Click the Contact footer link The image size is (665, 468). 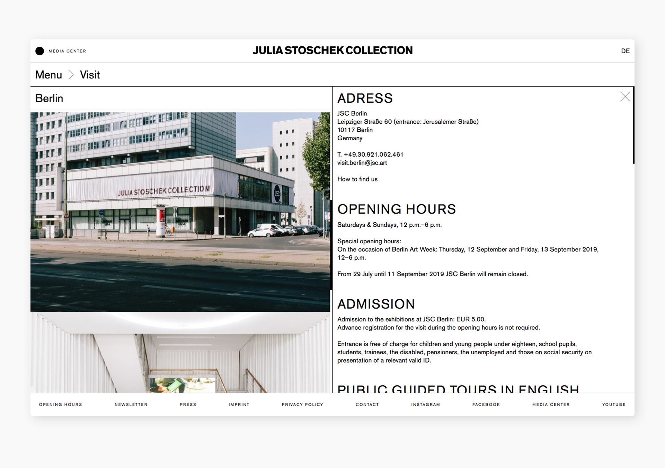coord(367,404)
